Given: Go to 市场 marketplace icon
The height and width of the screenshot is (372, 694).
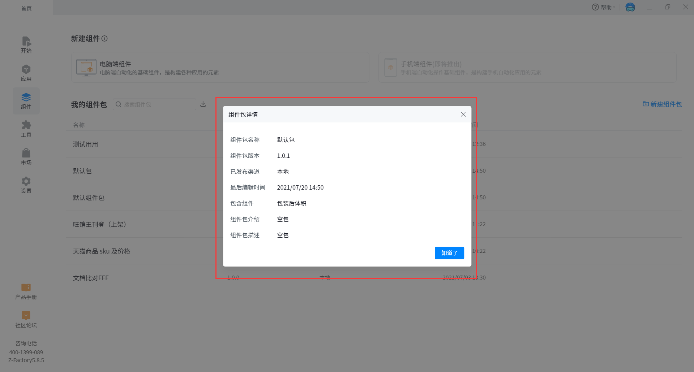Looking at the screenshot, I should pos(26,157).
